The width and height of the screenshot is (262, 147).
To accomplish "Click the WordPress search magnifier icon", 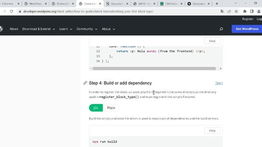I will 221,29.
